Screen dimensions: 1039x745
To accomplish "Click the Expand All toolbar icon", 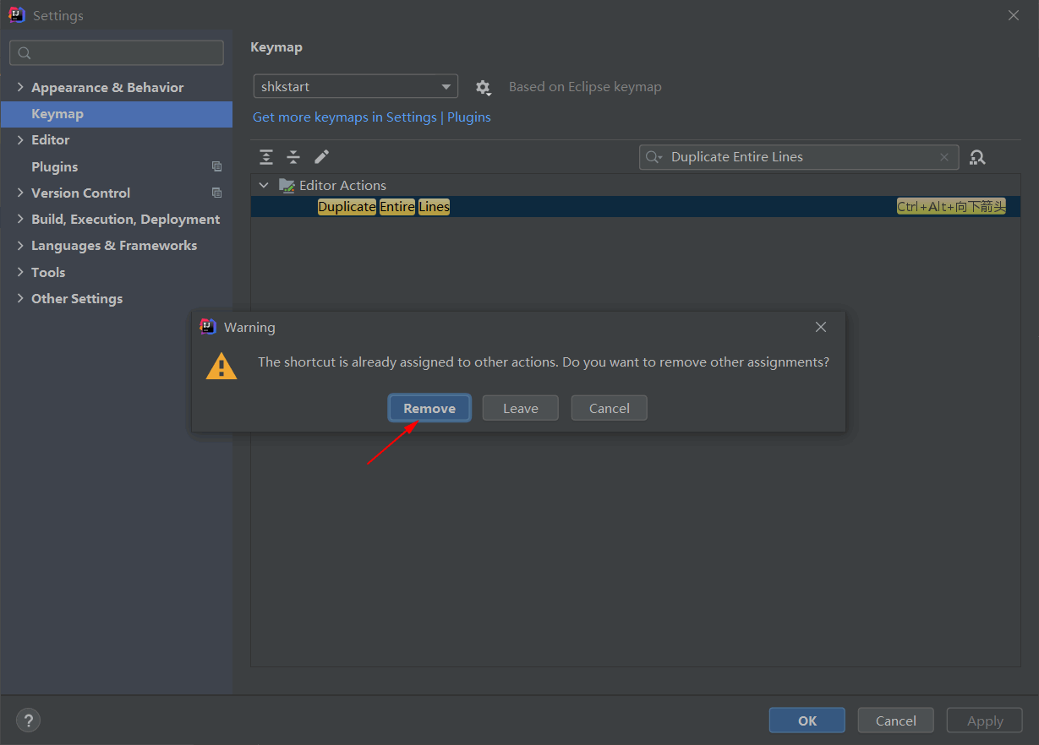I will click(x=266, y=157).
